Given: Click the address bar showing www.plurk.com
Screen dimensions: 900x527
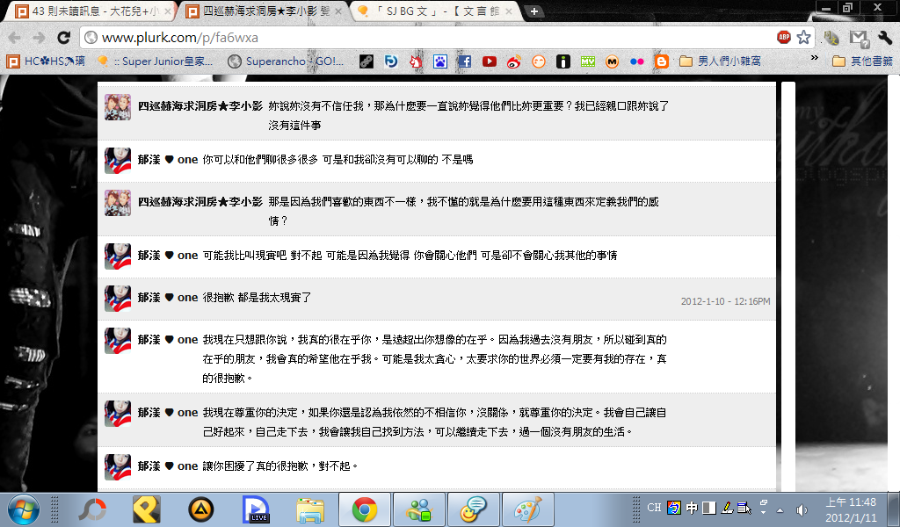Looking at the screenshot, I should click(x=422, y=38).
